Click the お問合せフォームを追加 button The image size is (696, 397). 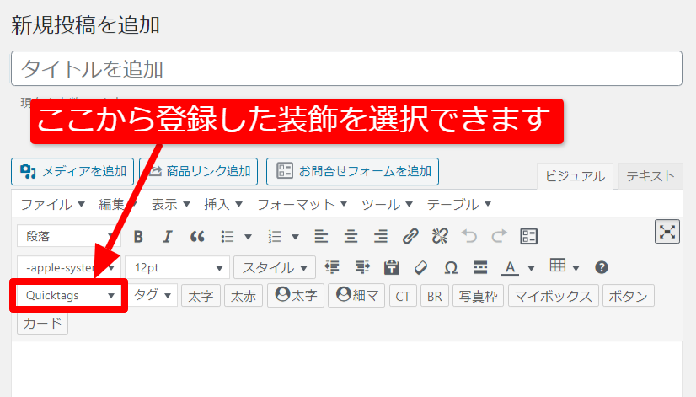tap(352, 171)
